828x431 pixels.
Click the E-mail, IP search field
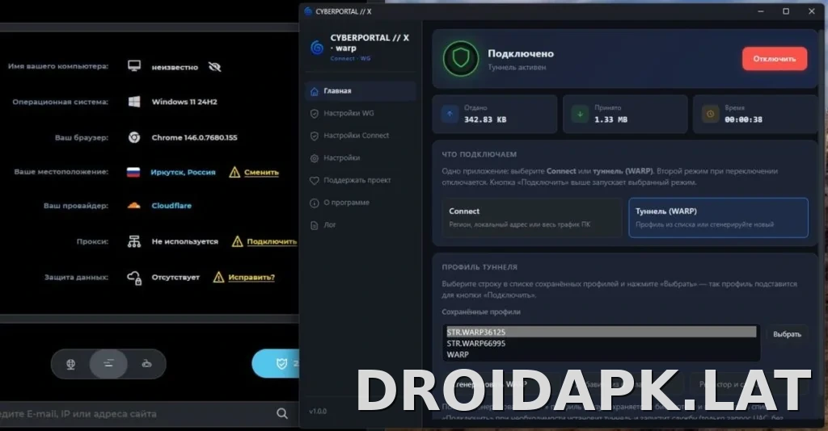[x=136, y=414]
